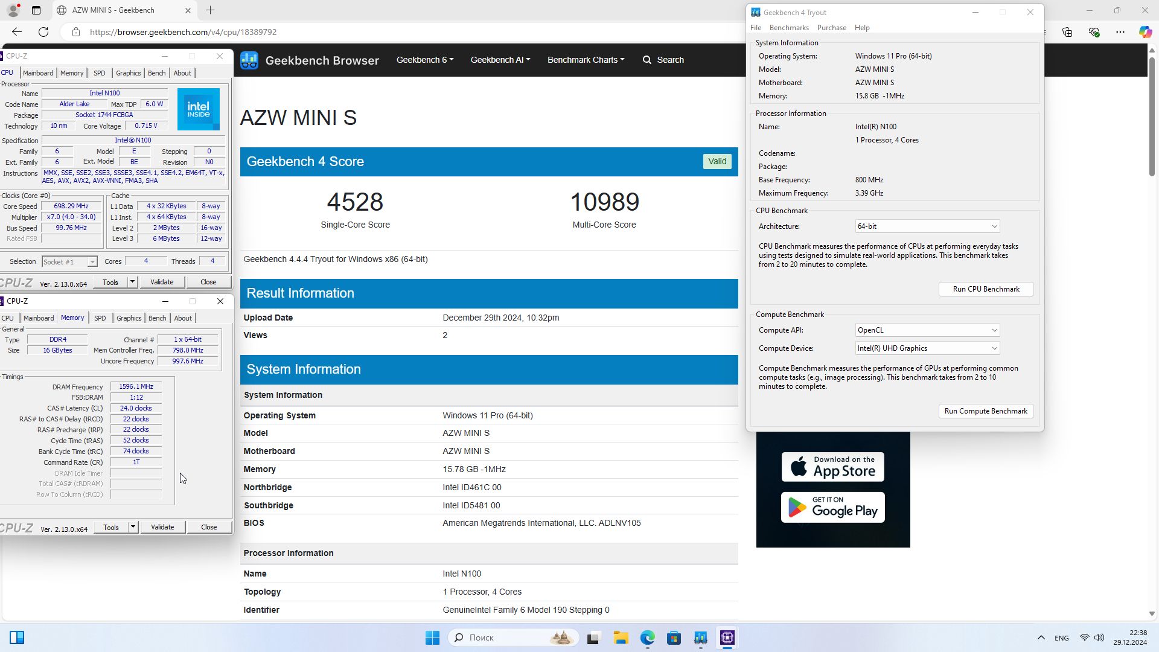Click the page vertical scrollbar thumb
The image size is (1159, 652).
(1152, 116)
